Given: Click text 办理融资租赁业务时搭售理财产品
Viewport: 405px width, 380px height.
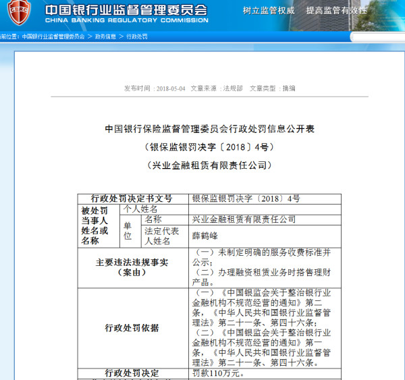Looking at the screenshot, I should 261,277.
